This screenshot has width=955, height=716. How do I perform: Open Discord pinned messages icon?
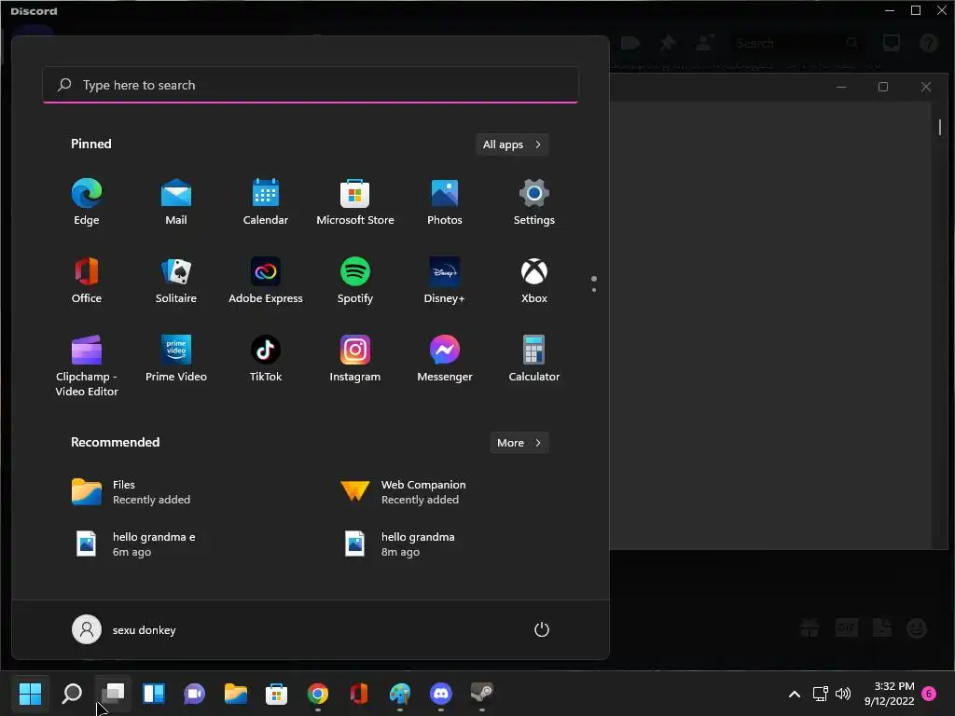(x=668, y=43)
